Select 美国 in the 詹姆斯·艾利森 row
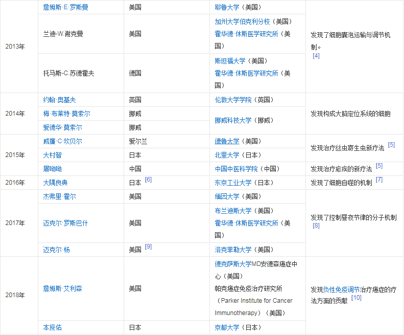The width and height of the screenshot is (404, 335). click(135, 288)
